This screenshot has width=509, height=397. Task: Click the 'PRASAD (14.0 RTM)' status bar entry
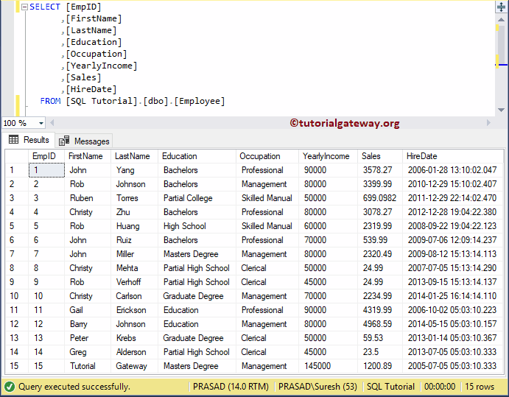pyautogui.click(x=231, y=387)
